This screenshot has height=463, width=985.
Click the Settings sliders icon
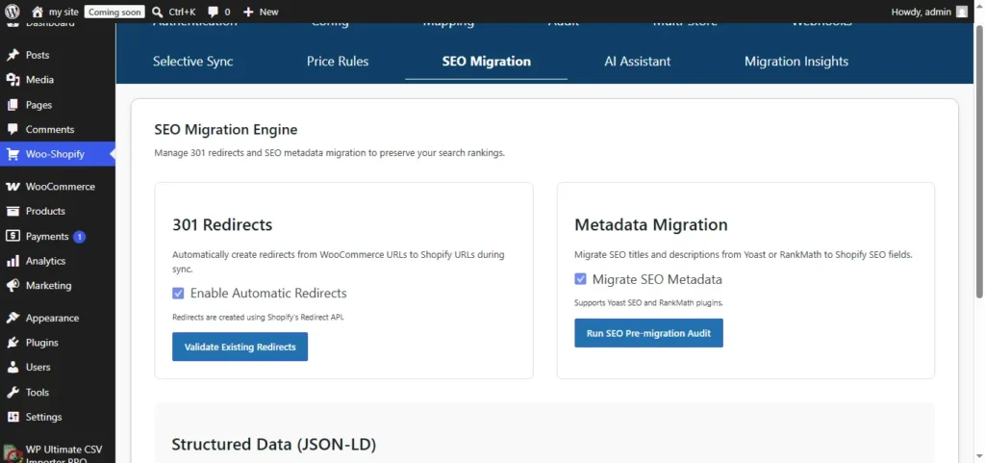point(13,417)
